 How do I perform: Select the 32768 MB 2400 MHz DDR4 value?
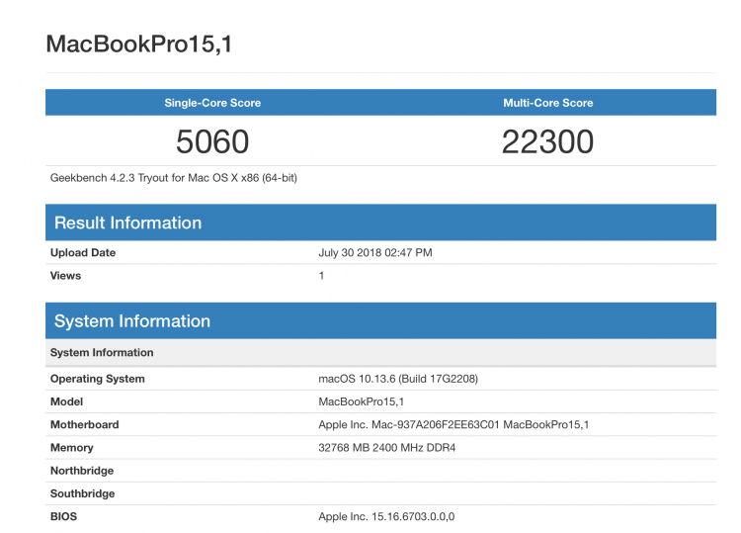point(387,447)
